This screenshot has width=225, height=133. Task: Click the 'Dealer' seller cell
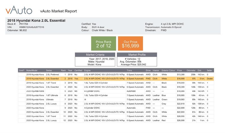pyautogui.click(x=210, y=79)
